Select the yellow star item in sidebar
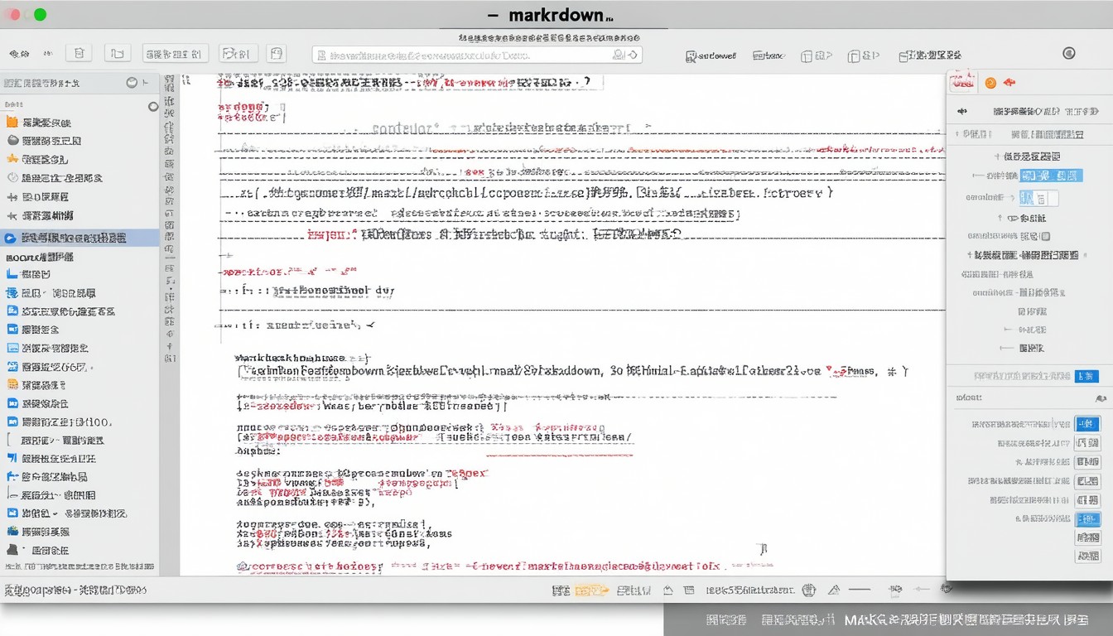The image size is (1113, 636). point(12,159)
